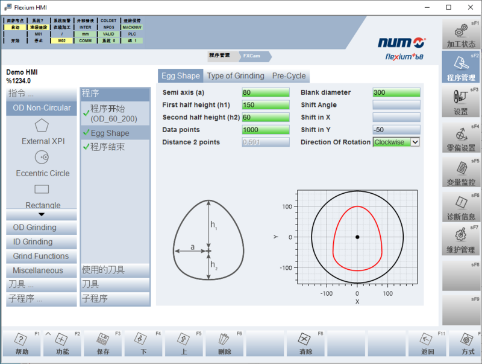Select the Eccentric Circle shape
The height and width of the screenshot is (364, 482).
[42, 162]
